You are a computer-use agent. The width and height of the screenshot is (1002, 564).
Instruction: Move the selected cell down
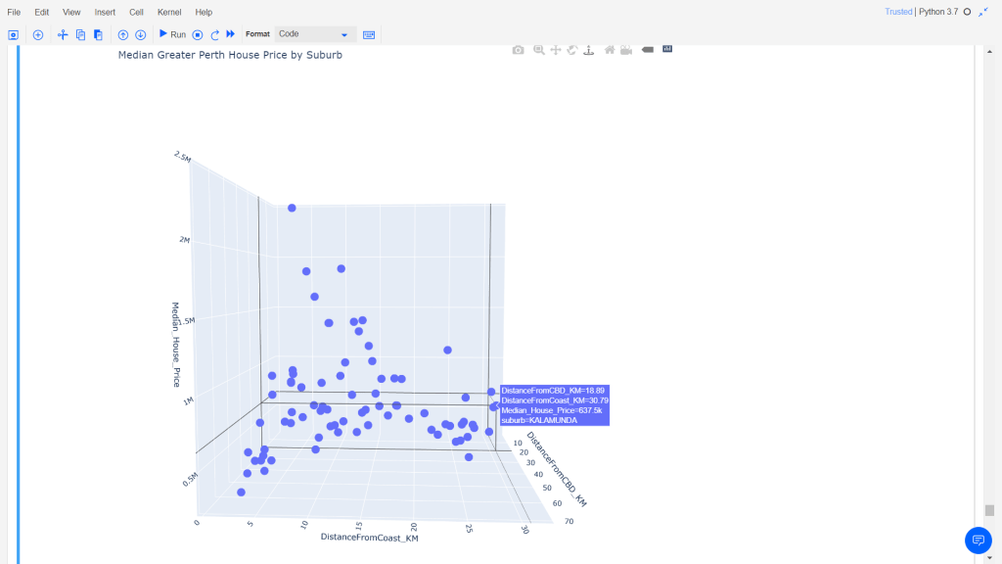[141, 34]
